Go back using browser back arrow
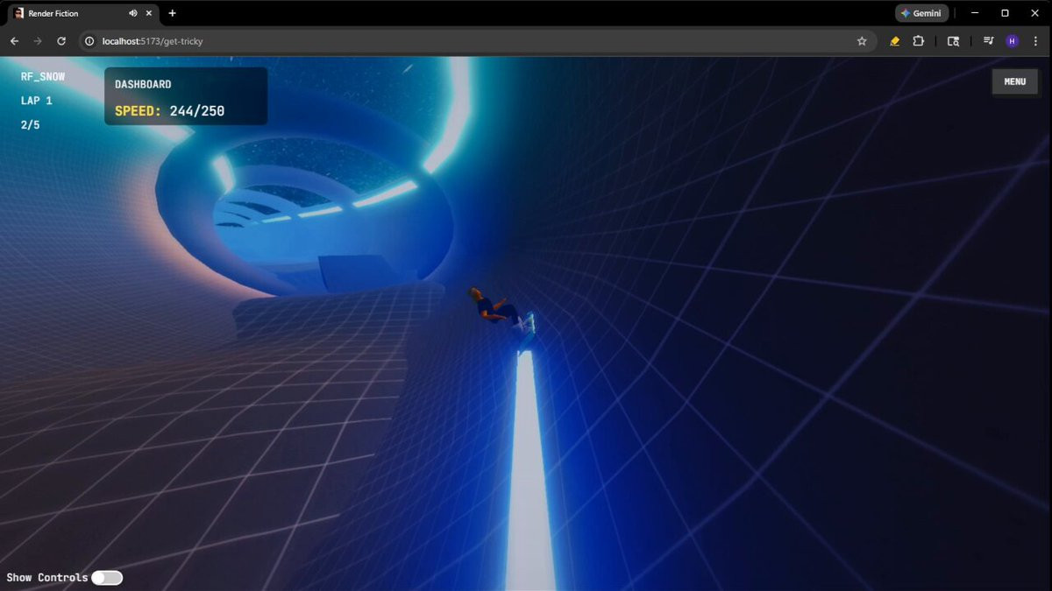Viewport: 1052px width, 591px height. 14,41
